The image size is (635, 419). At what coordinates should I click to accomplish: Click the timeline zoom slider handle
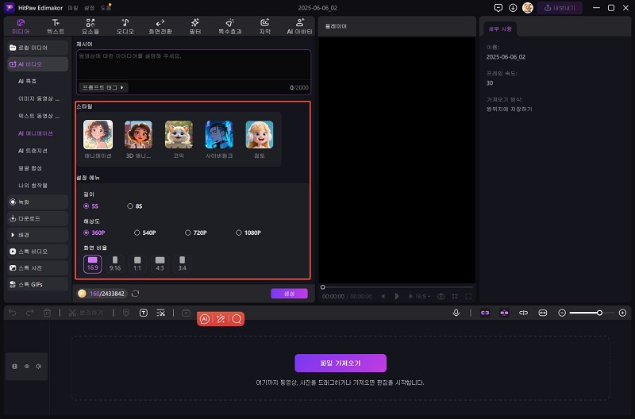[x=599, y=313]
